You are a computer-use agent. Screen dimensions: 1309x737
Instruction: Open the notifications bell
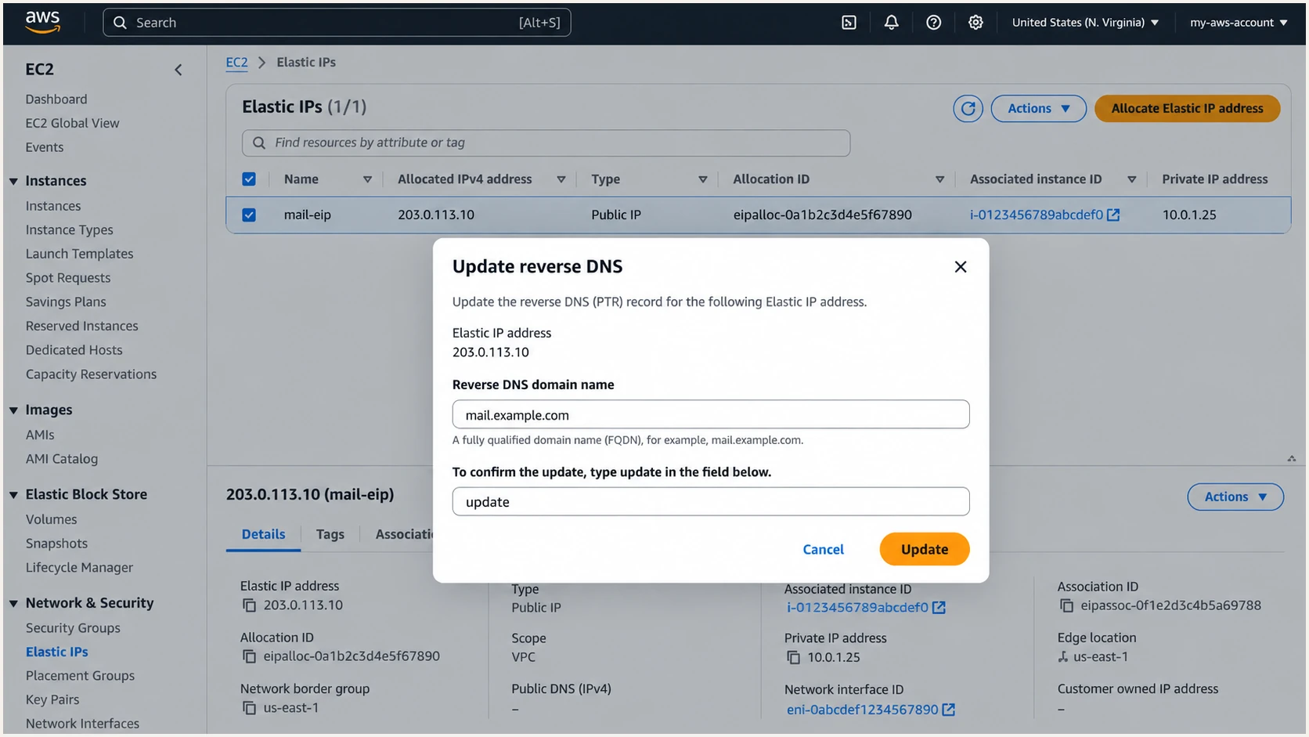click(x=891, y=23)
